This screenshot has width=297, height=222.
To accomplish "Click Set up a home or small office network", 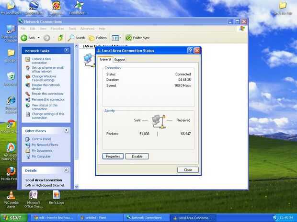I will click(x=47, y=70).
